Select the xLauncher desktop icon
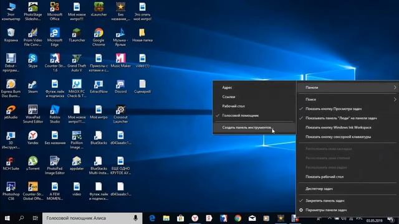Image resolution: width=399 pixels, height=224 pixels. coord(99,9)
